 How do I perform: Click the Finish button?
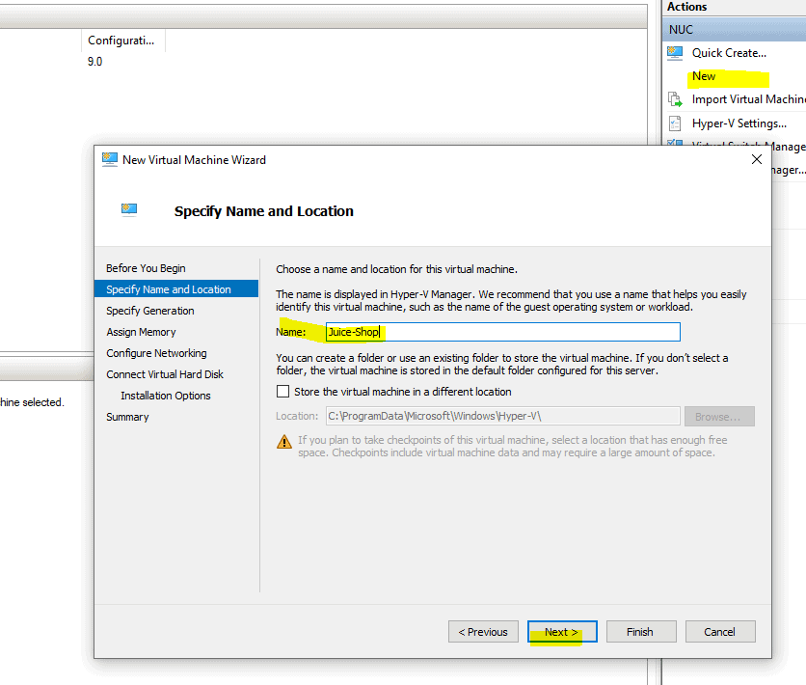(x=641, y=632)
